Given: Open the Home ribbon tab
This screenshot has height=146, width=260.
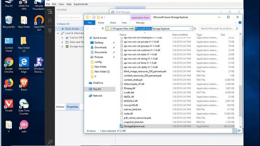Looking at the screenshot, I should [x=101, y=23].
